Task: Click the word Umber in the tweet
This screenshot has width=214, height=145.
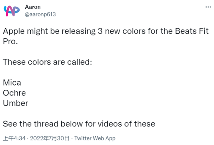Action: pos(15,103)
